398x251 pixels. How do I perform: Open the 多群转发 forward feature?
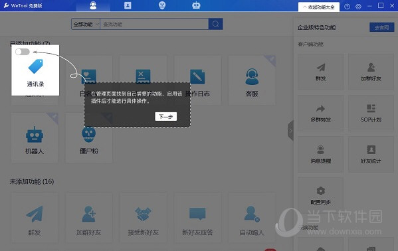[320, 113]
